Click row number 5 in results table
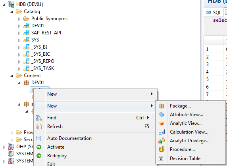 pyautogui.click(x=208, y=79)
